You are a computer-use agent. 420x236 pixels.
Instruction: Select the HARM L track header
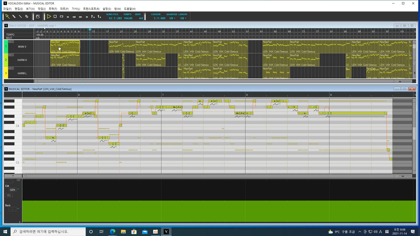[22, 73]
